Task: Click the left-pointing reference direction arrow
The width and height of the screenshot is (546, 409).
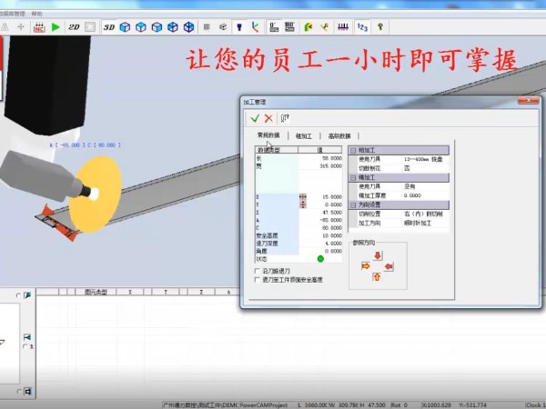Action: pyautogui.click(x=389, y=266)
